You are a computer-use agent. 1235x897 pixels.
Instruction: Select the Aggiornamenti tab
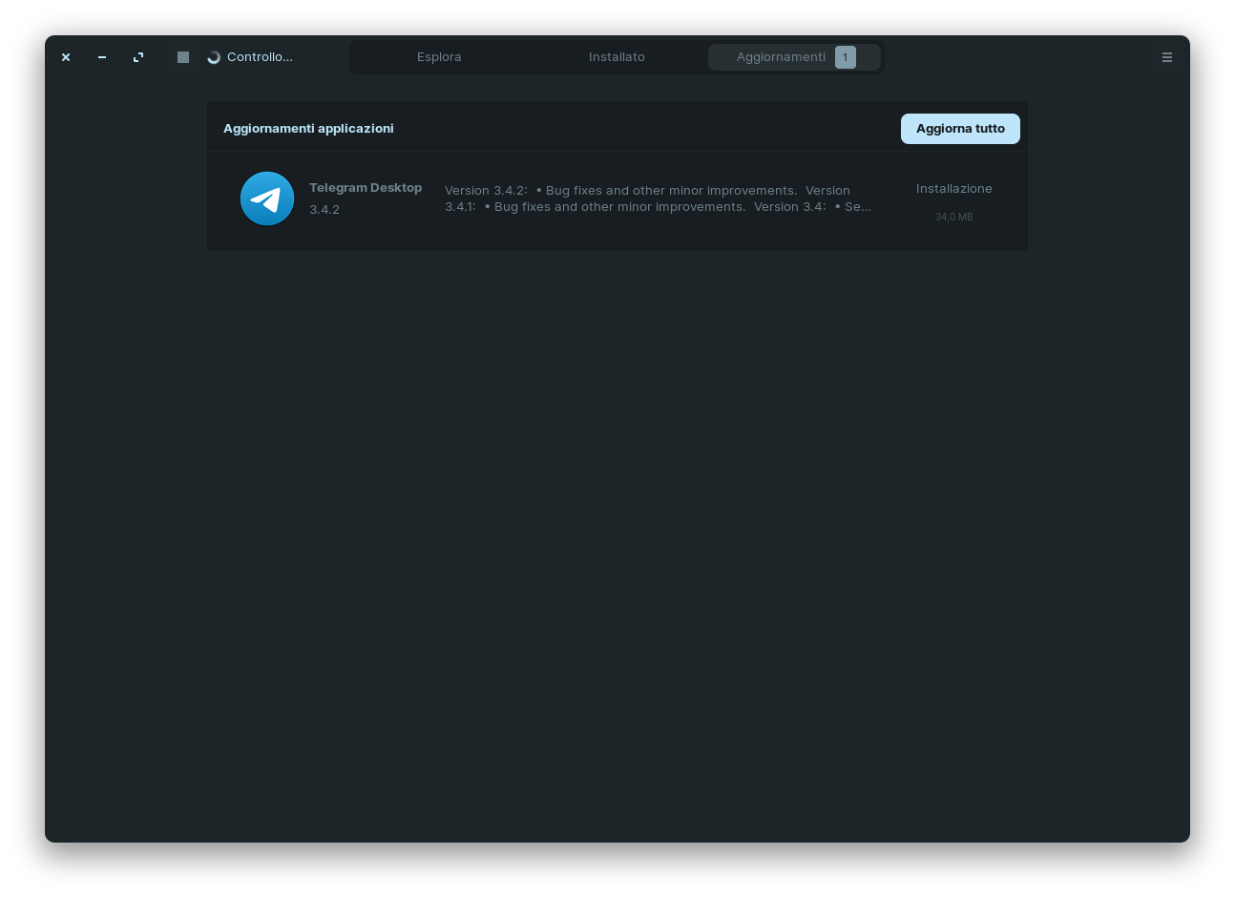(x=794, y=57)
